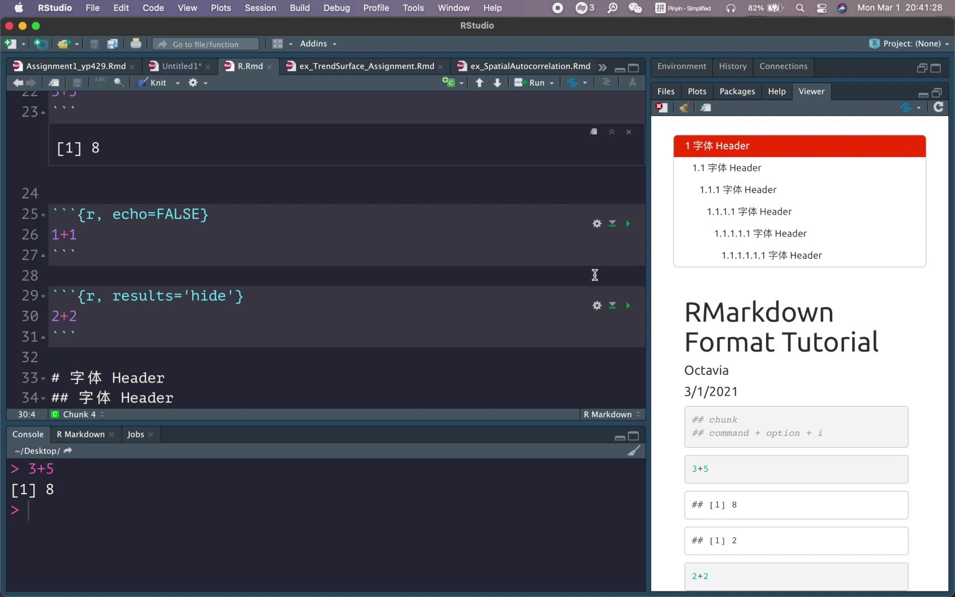This screenshot has width=955, height=597.
Task: Refresh the Viewer pane
Action: point(938,107)
